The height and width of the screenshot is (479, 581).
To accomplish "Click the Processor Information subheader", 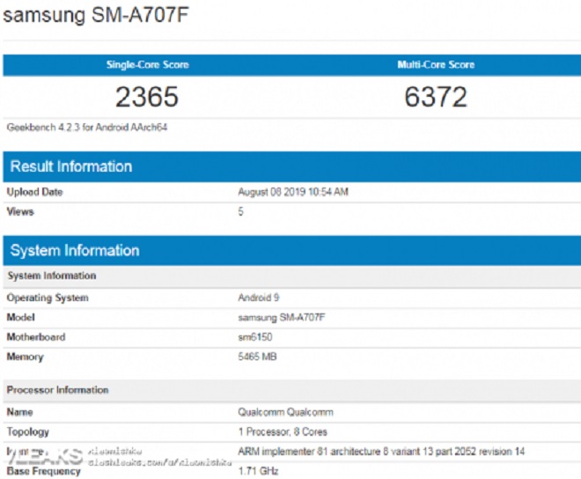I will point(58,390).
